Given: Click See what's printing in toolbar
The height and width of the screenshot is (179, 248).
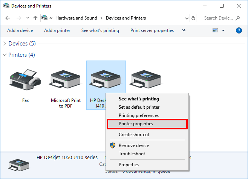Looking at the screenshot, I should [x=100, y=30].
